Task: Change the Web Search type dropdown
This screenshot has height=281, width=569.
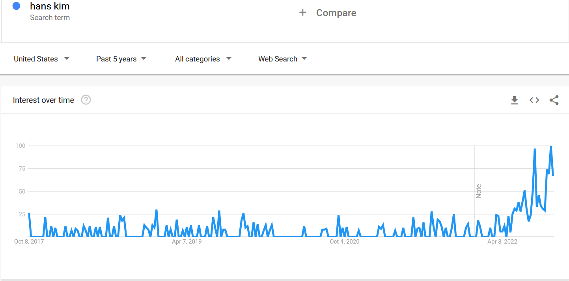Action: pyautogui.click(x=282, y=59)
